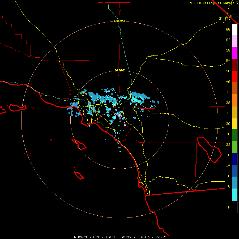Click the "[K FT]" legend units label
This screenshot has height=239, width=239.
224,18
